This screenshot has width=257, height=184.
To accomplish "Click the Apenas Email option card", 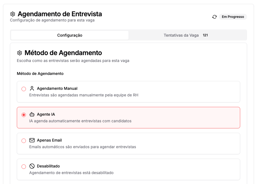I will [128, 143].
